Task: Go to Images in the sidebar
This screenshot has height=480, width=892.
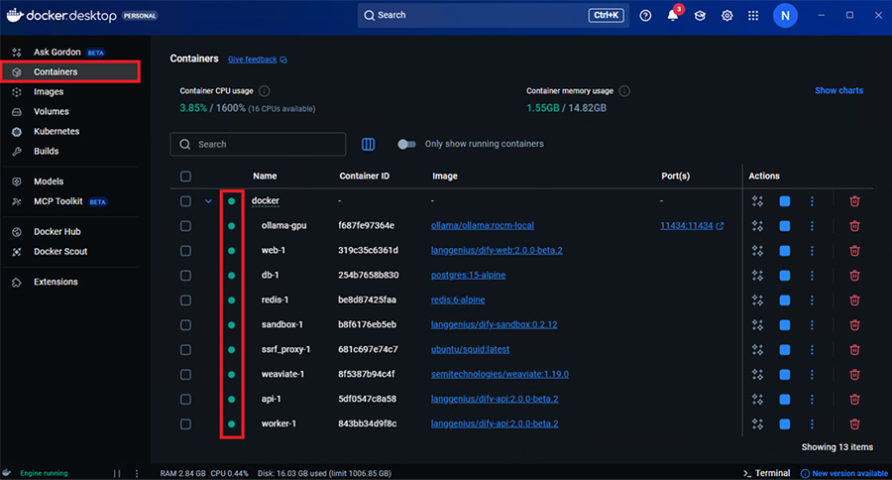Action: pos(49,91)
